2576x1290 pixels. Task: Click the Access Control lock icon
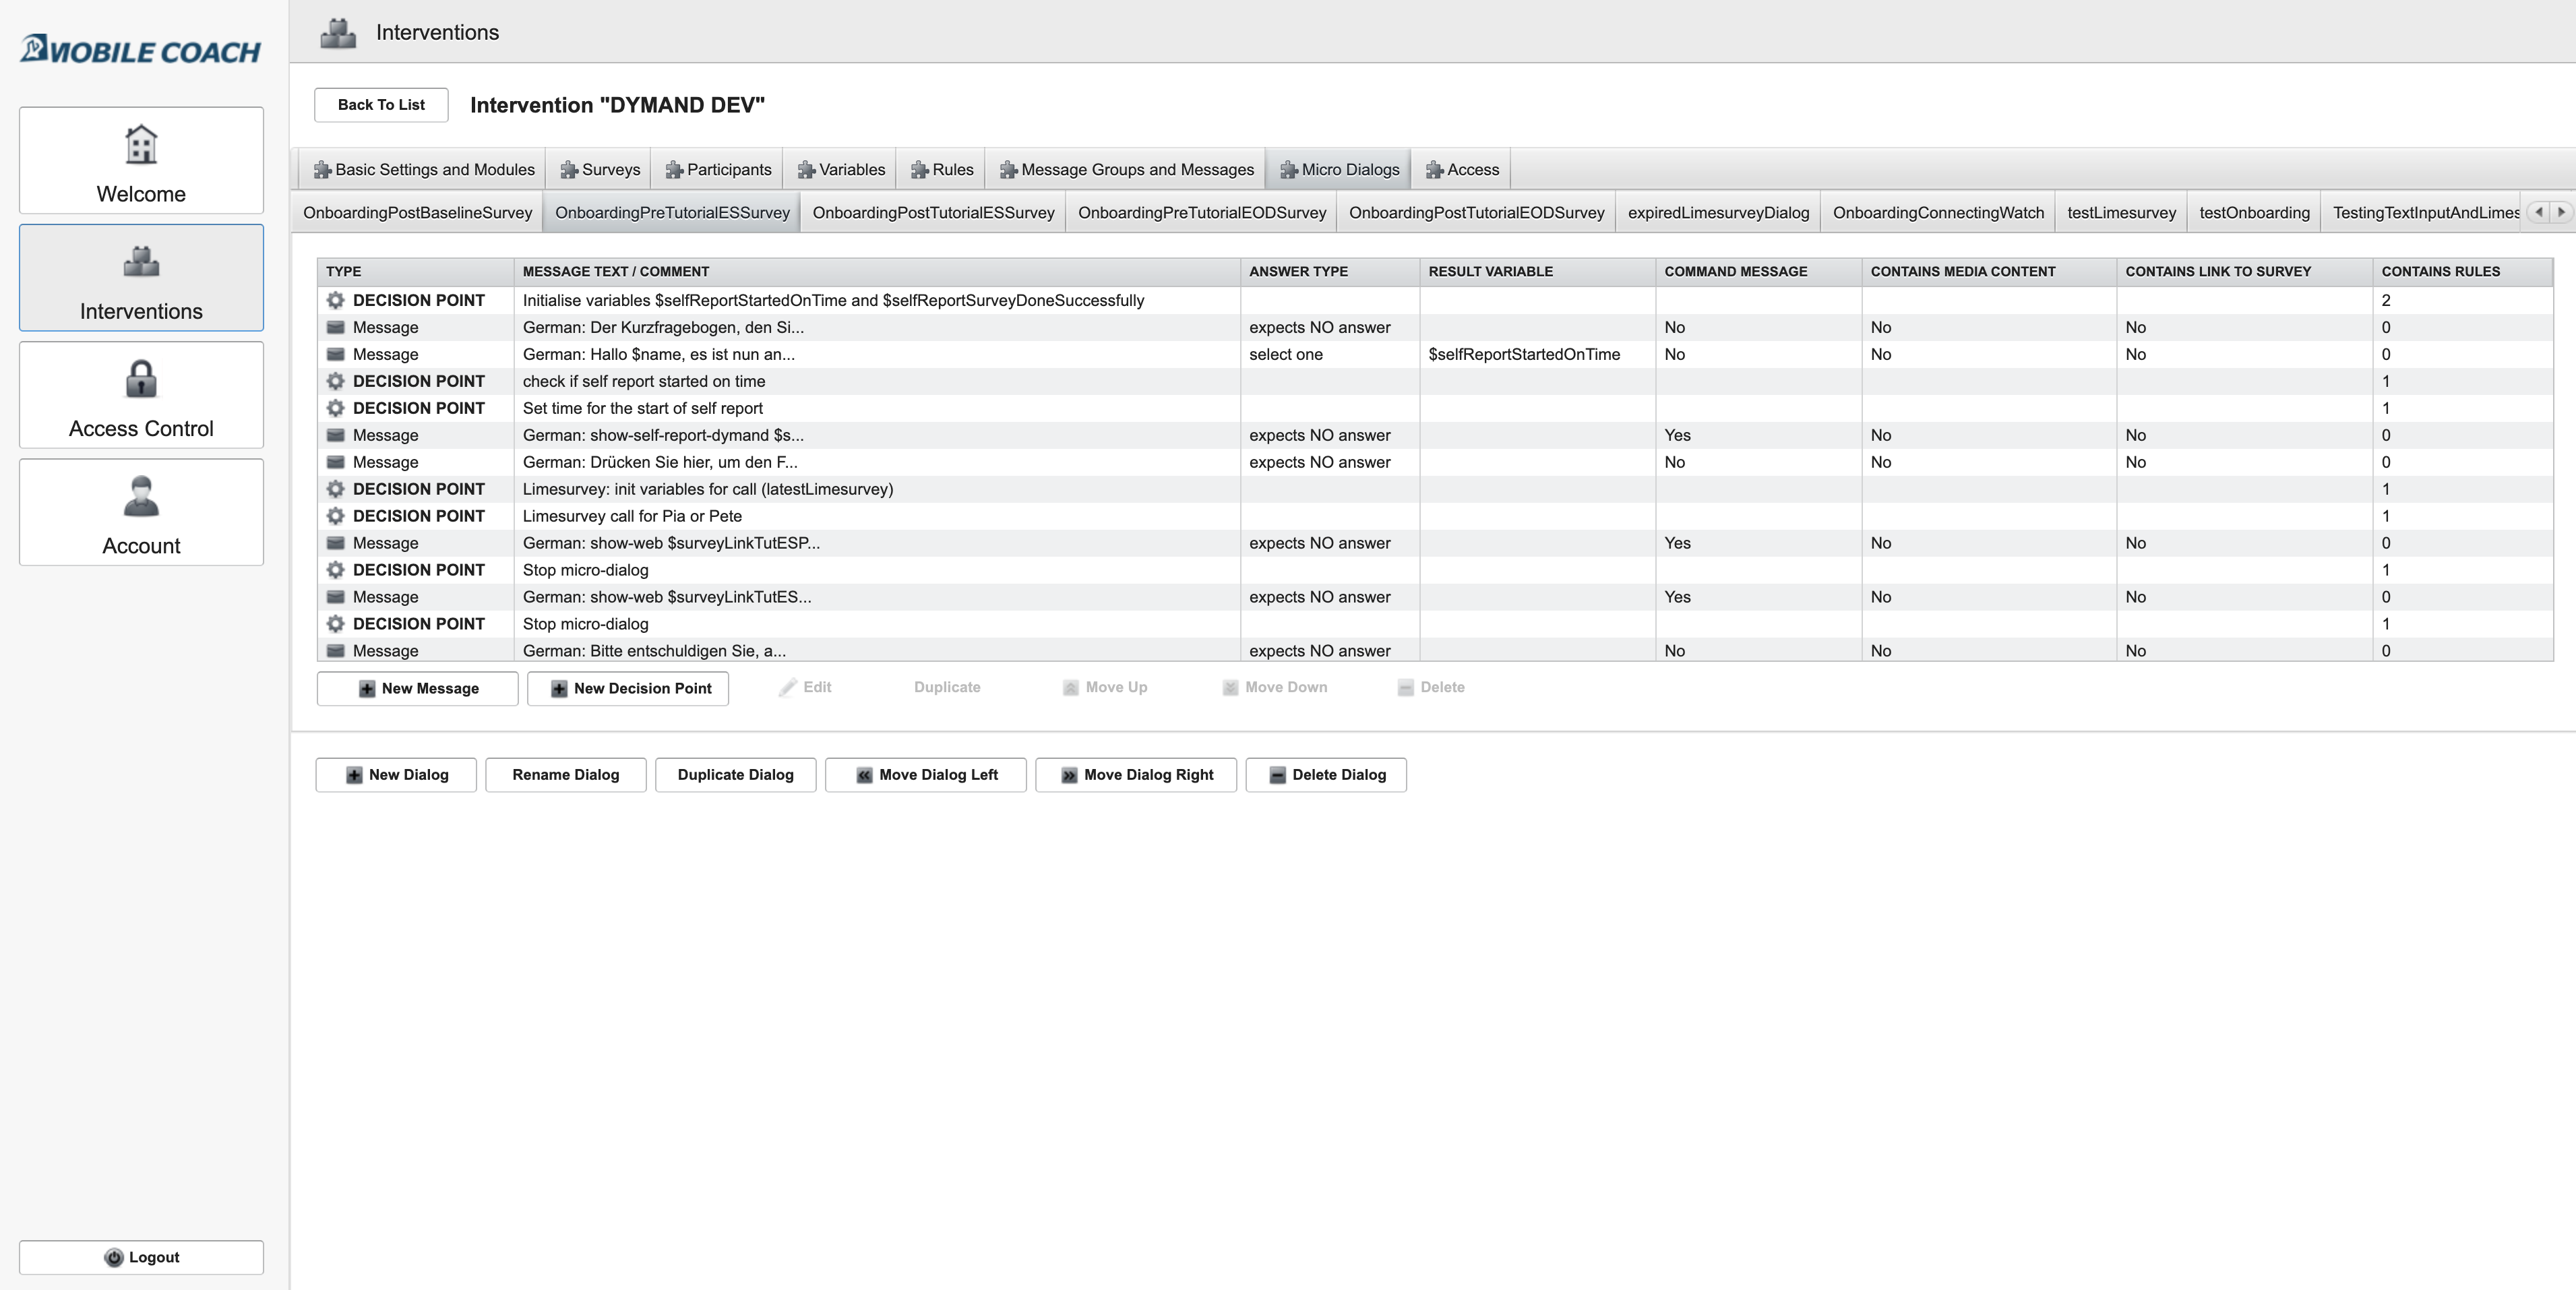click(141, 379)
